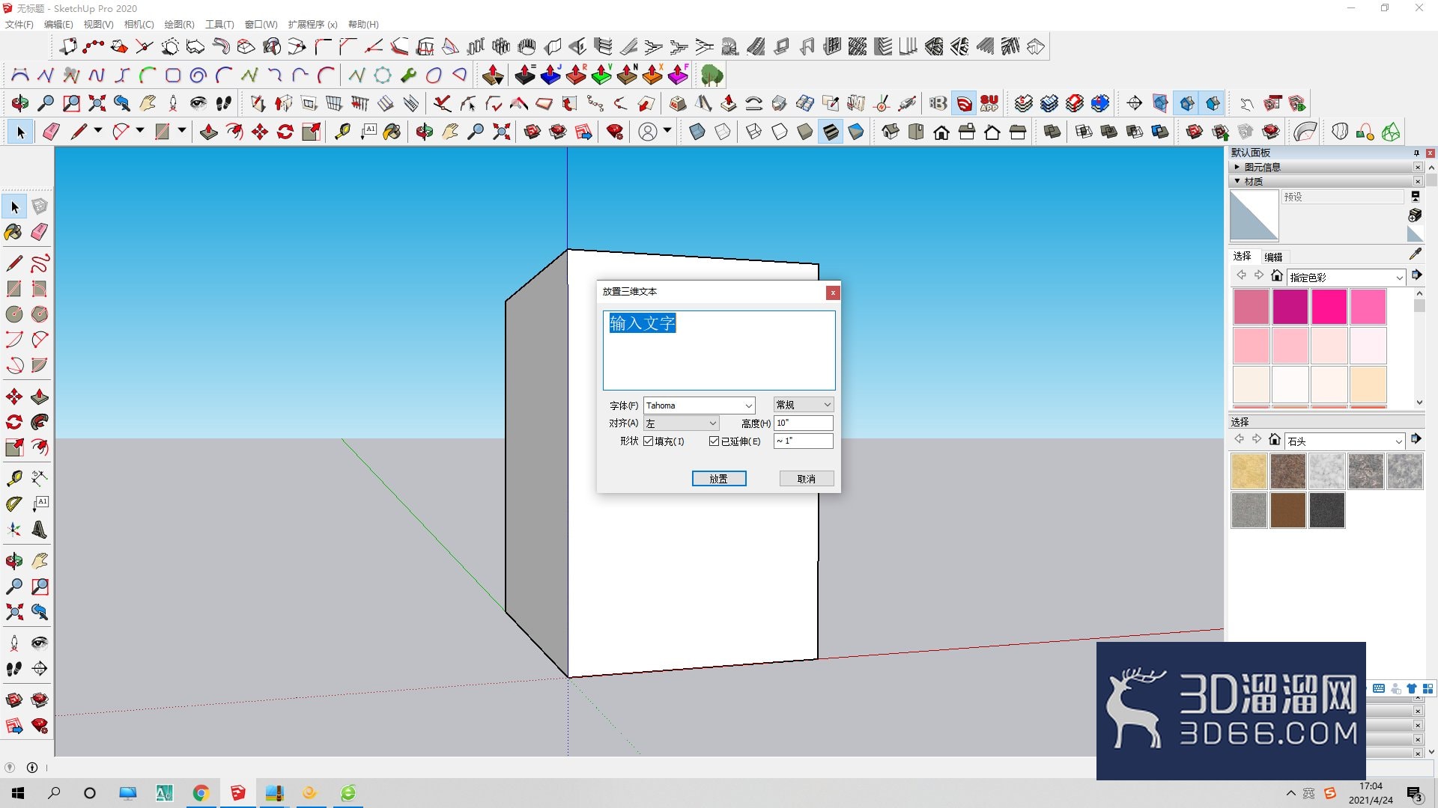The width and height of the screenshot is (1438, 808).
Task: Choose the Line pencil tool in left toolbar
Action: [x=13, y=263]
